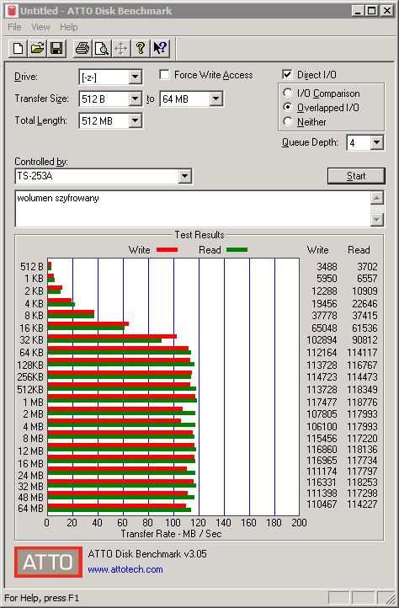
Task: Uncheck the Direct I/O checkbox
Action: tap(287, 74)
